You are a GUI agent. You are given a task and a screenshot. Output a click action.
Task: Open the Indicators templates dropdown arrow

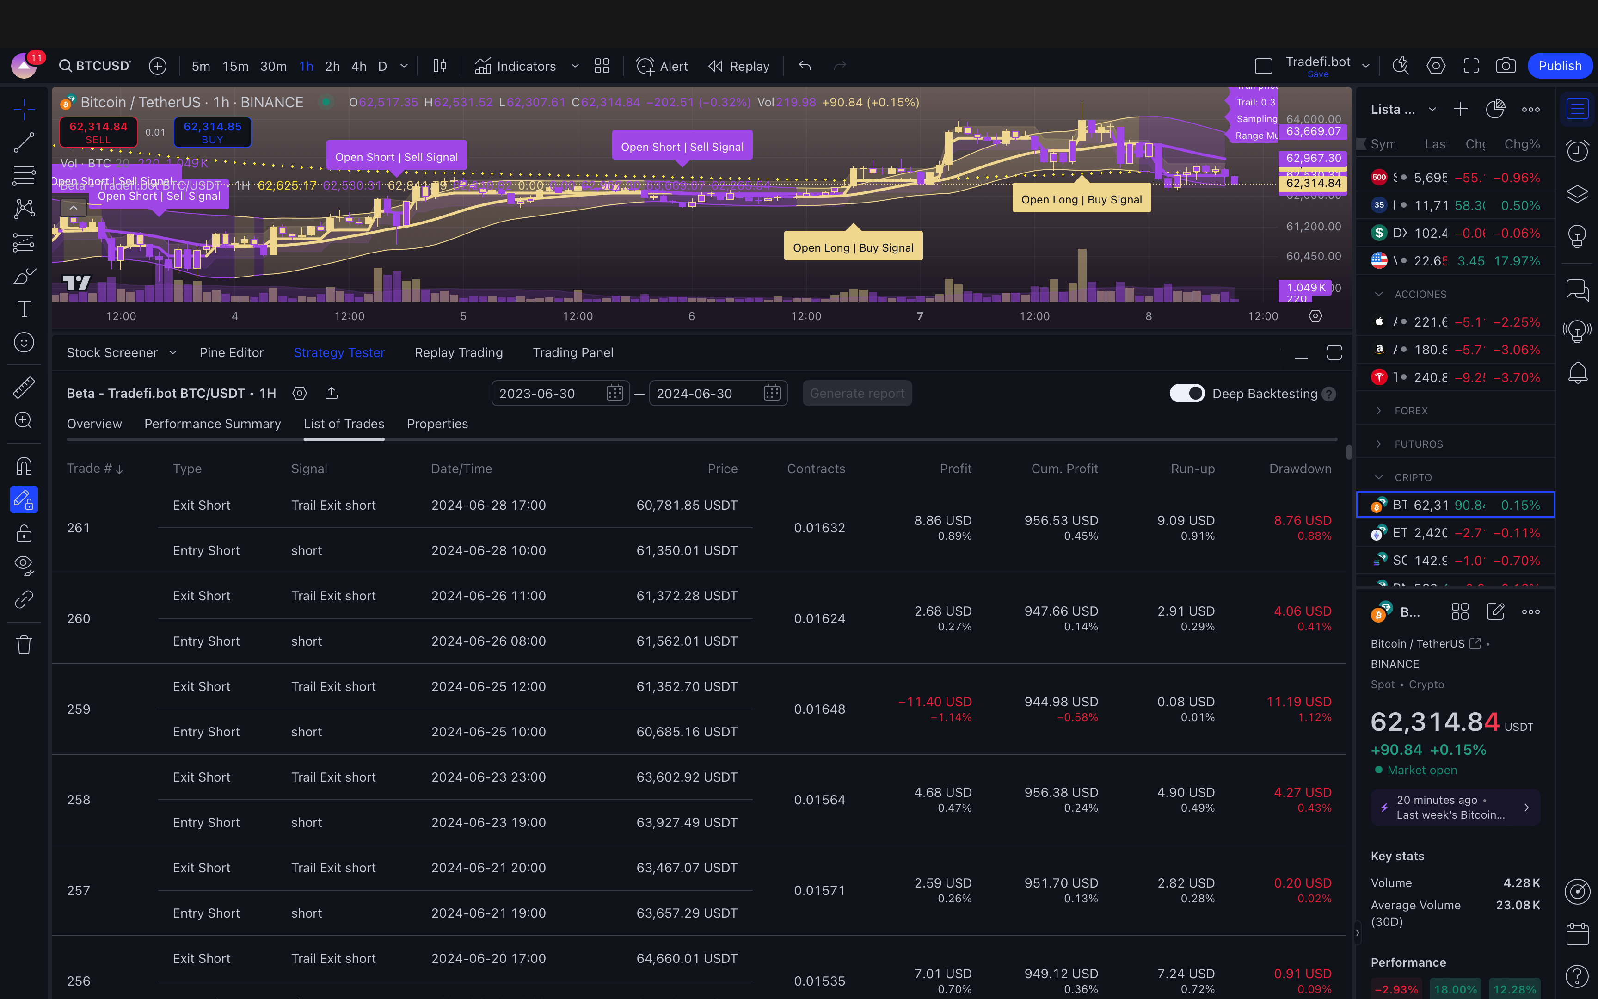pos(574,66)
